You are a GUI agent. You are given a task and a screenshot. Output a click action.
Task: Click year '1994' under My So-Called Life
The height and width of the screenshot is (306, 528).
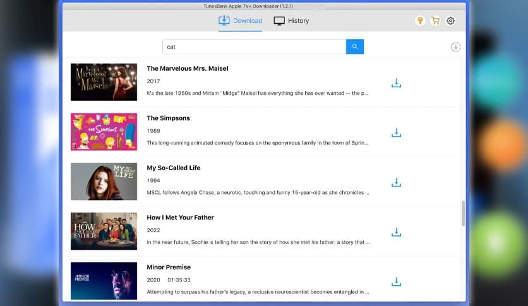pyautogui.click(x=153, y=181)
